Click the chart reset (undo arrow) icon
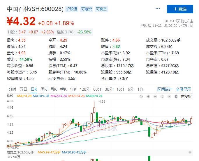This screenshot has height=161, width=199. [x=141, y=96]
